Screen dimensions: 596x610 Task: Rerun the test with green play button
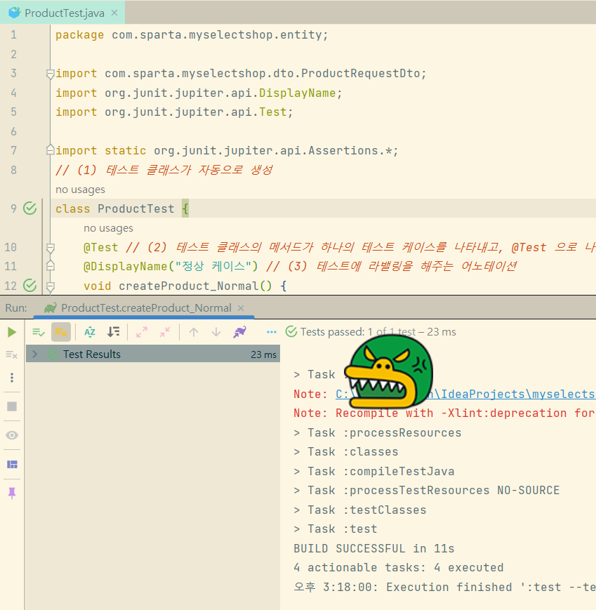tap(12, 332)
